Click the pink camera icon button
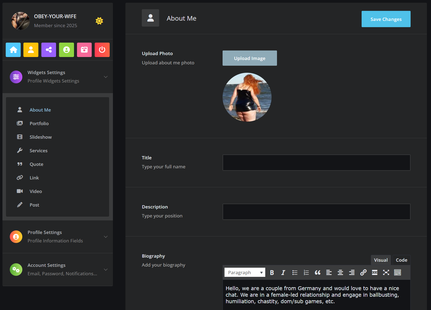 tap(84, 50)
